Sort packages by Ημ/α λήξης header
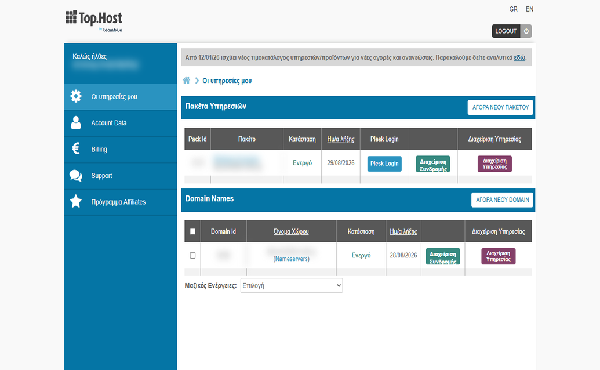The width and height of the screenshot is (600, 370). [x=340, y=139]
